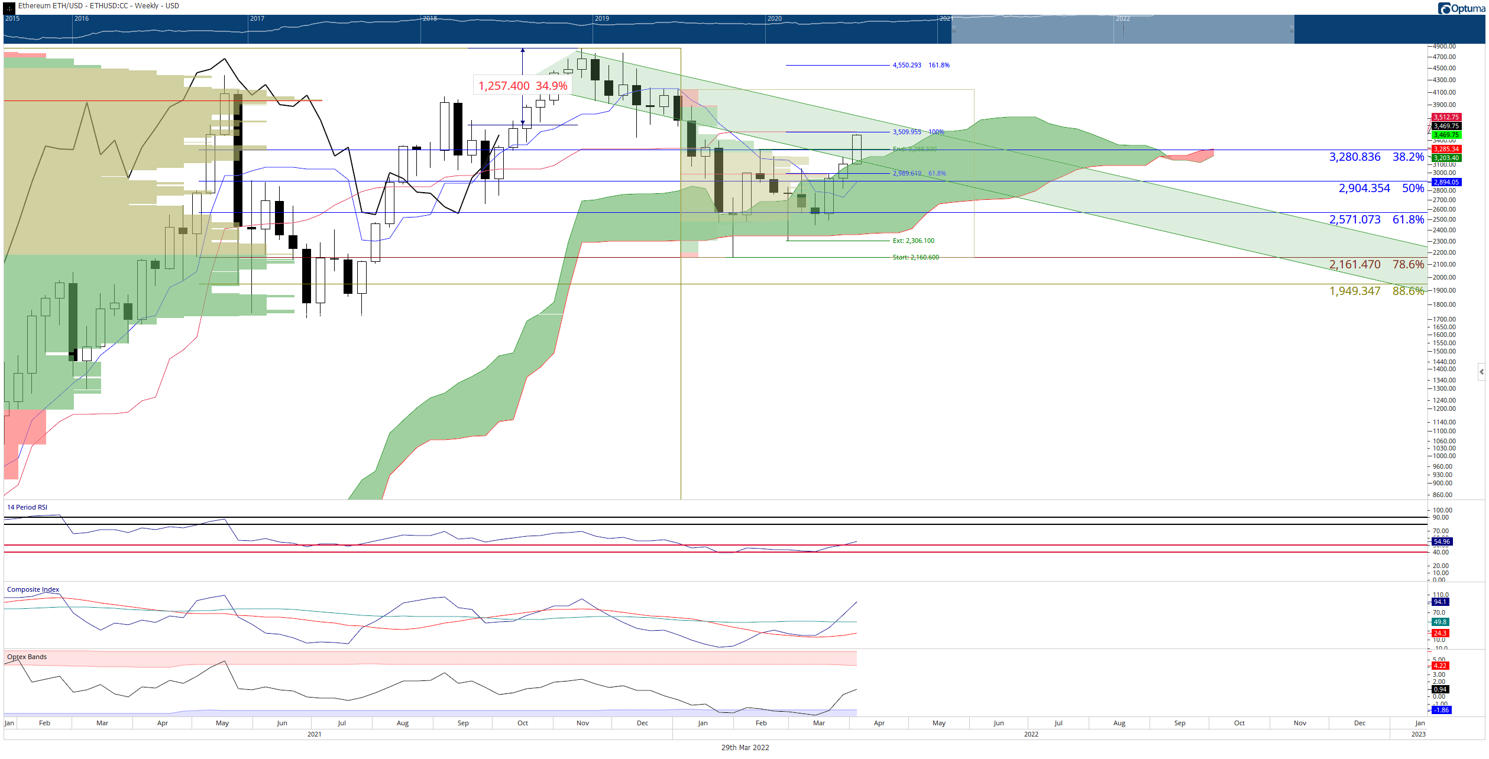Select the 14 Period RSI indicator label
The image size is (1489, 759).
point(27,507)
